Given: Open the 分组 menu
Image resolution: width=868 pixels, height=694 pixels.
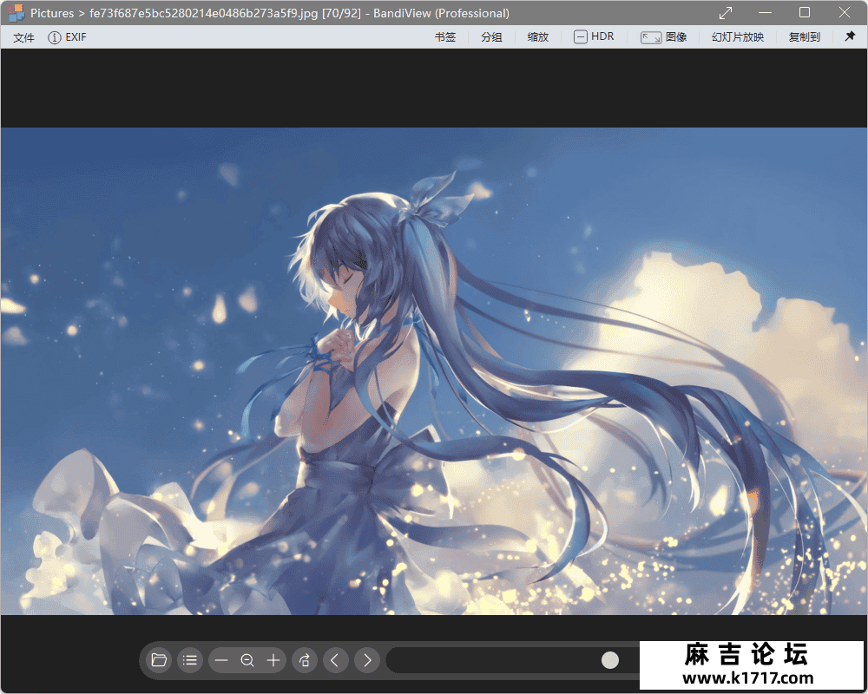Looking at the screenshot, I should [x=491, y=37].
